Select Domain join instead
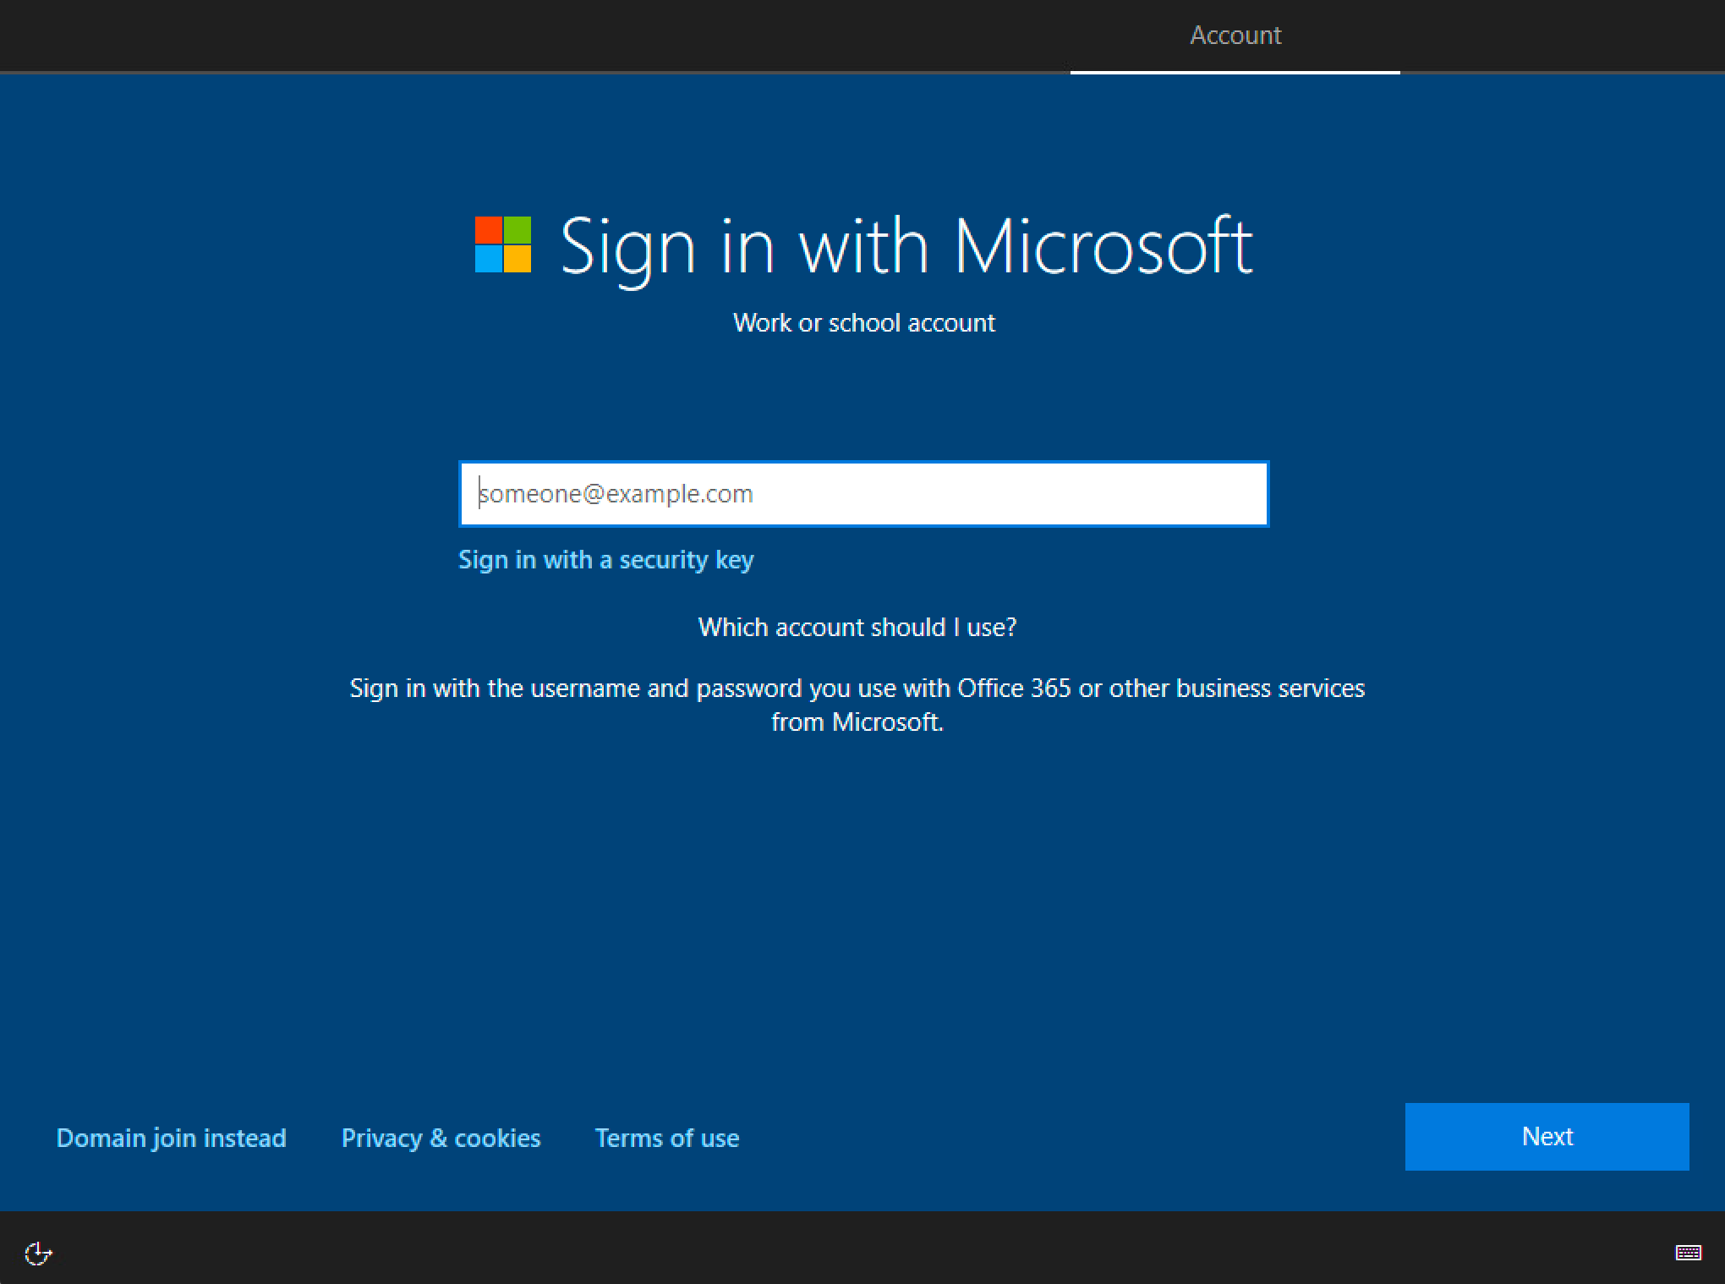Image resolution: width=1725 pixels, height=1284 pixels. [171, 1138]
